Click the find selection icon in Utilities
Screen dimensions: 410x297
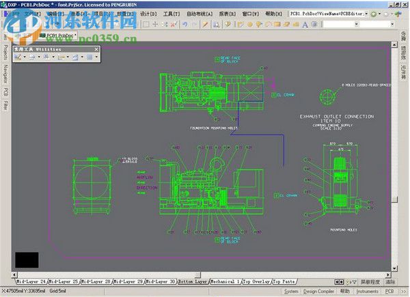[47, 57]
